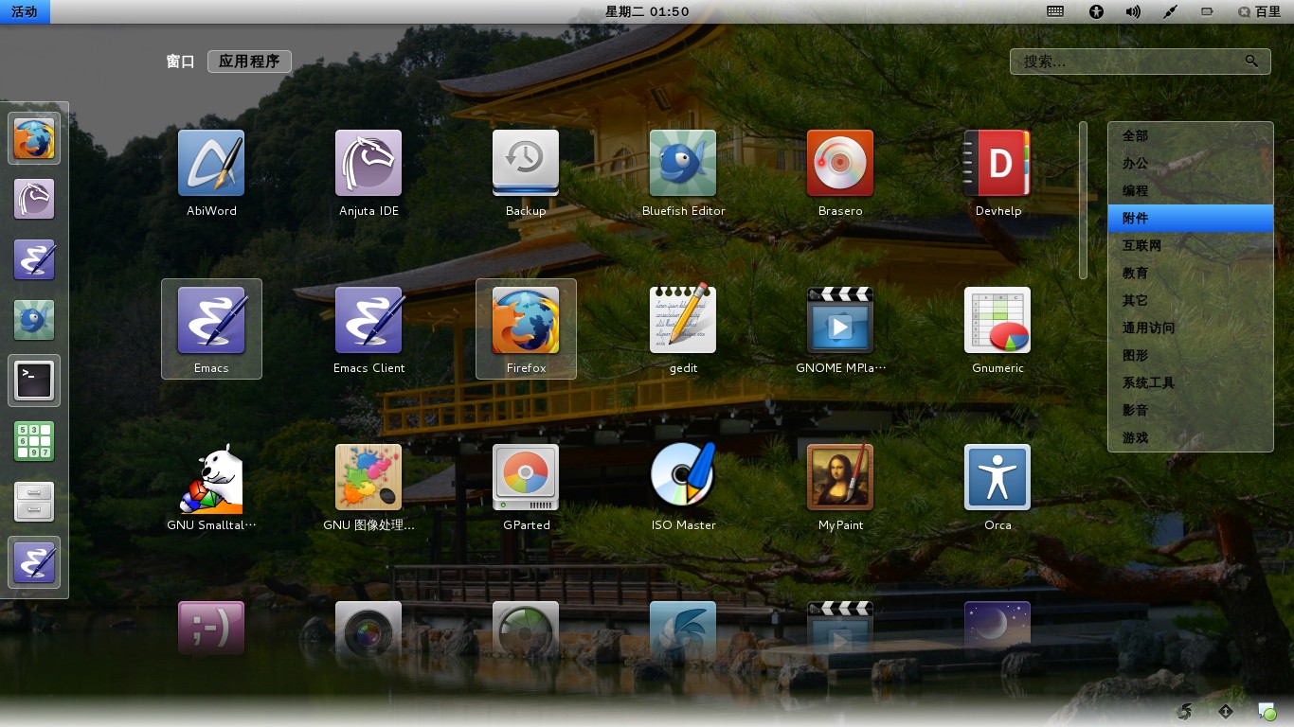Click the network connection plug icon
This screenshot has width=1294, height=727.
(x=1170, y=11)
